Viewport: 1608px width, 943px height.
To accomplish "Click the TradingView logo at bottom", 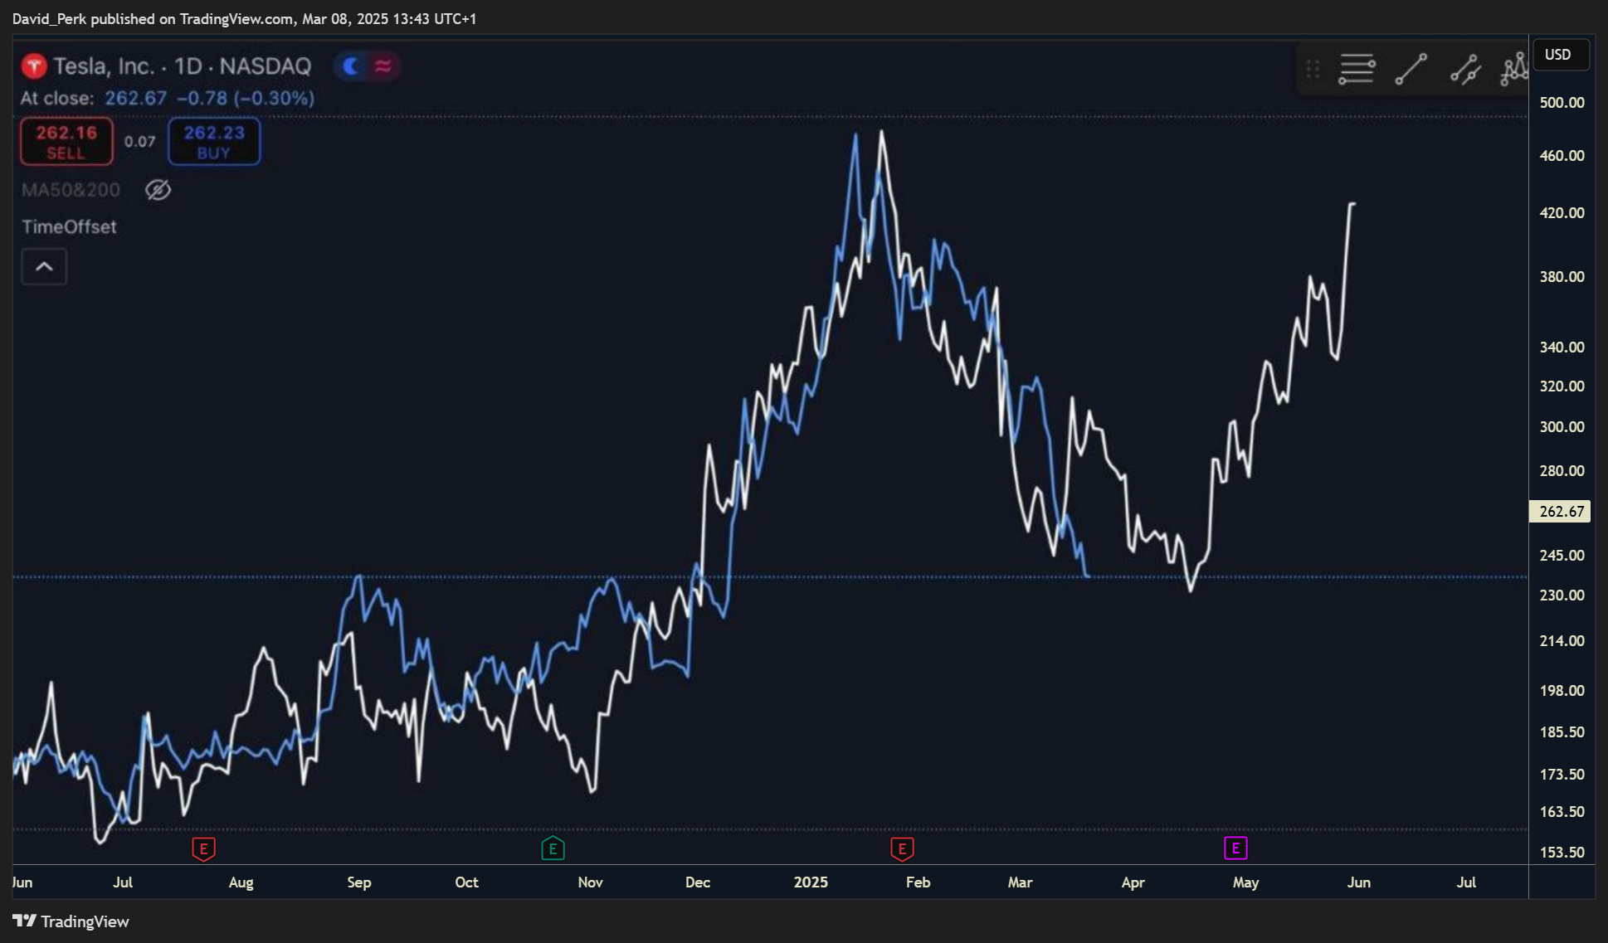I will coord(71,921).
